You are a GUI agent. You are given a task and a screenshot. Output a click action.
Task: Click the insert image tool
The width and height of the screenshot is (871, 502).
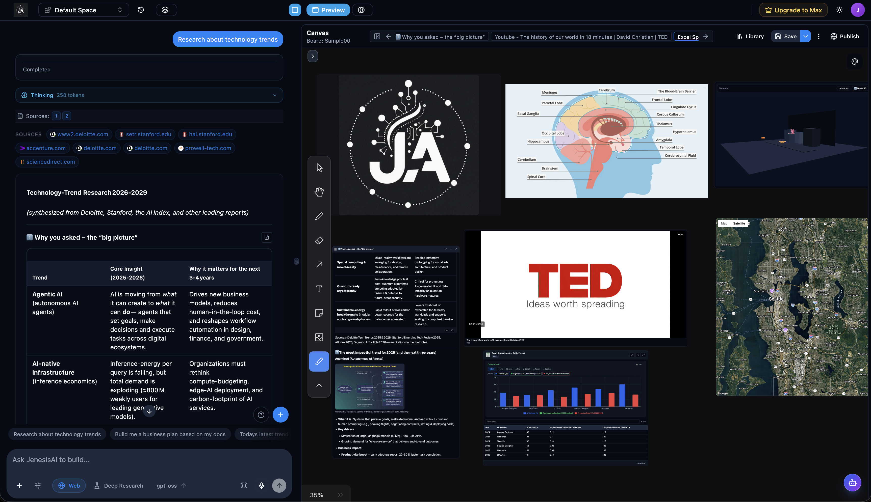click(x=319, y=337)
